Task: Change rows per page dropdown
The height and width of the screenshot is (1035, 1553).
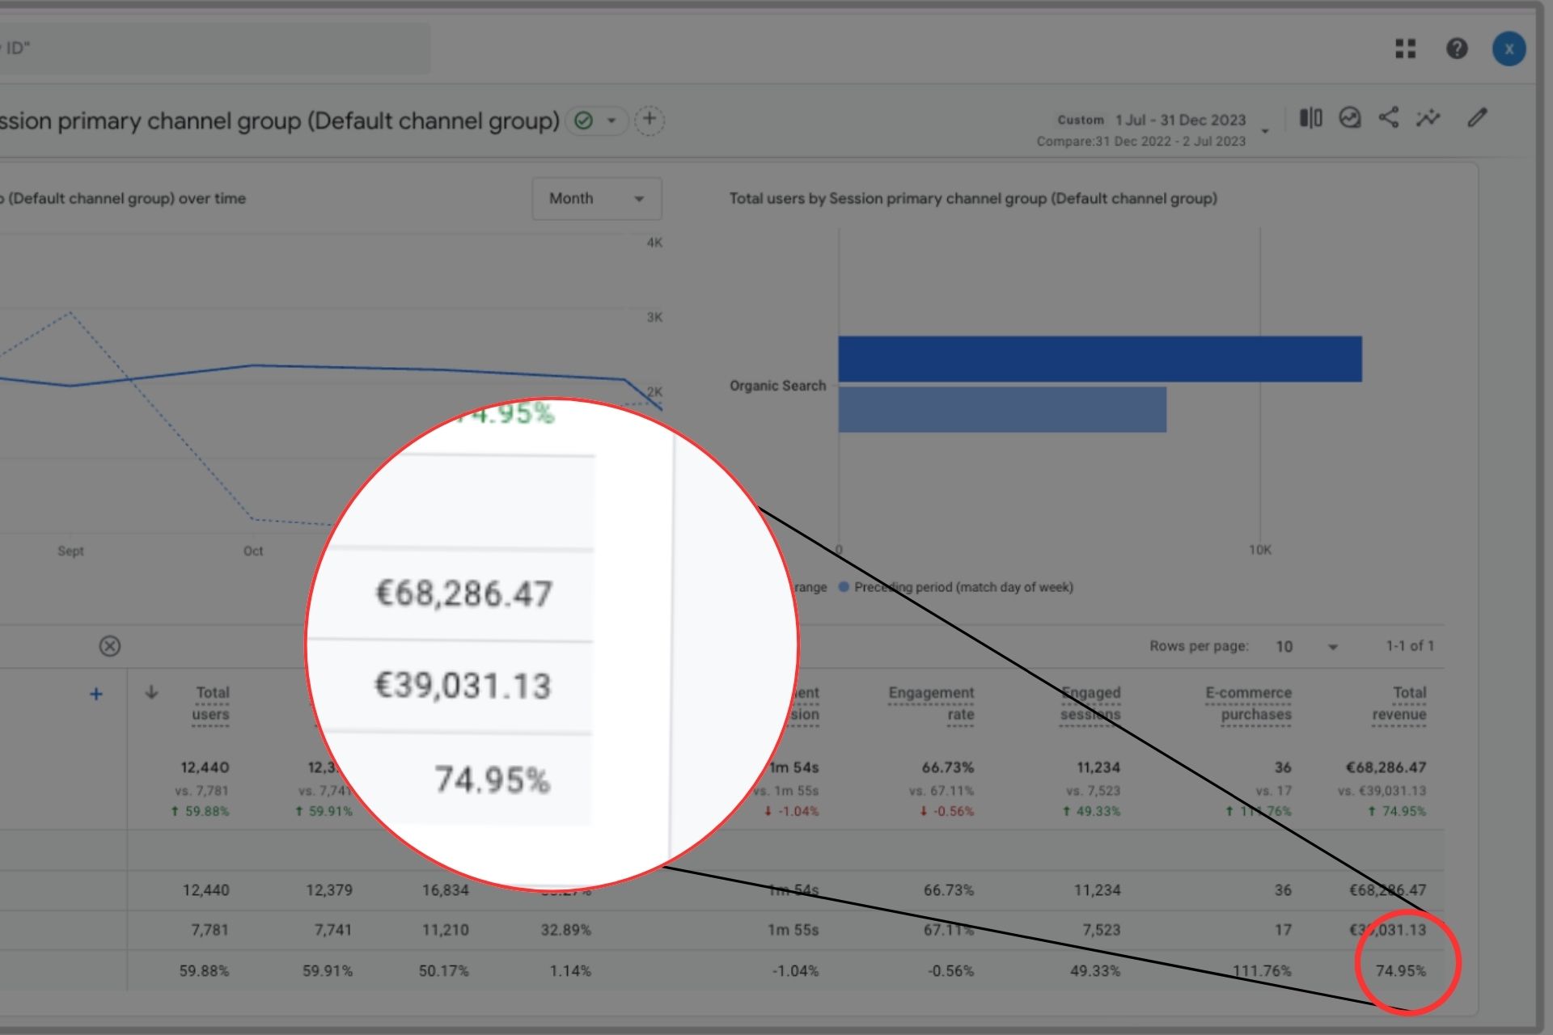Action: (1305, 646)
